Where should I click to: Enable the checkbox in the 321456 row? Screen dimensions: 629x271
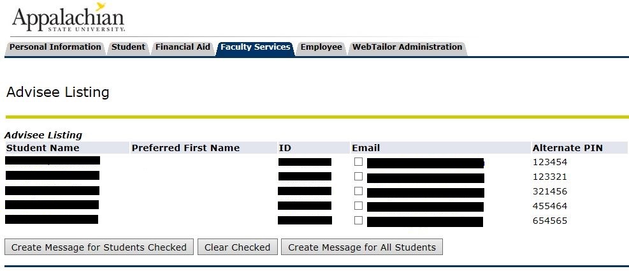tap(358, 191)
